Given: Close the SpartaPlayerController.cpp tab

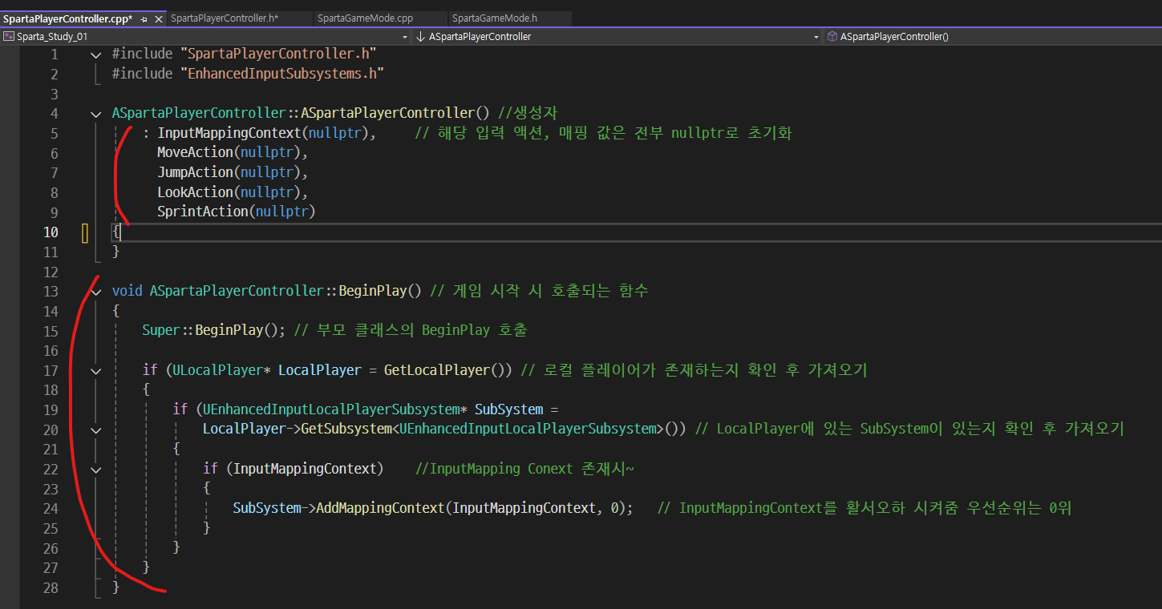Looking at the screenshot, I should tap(157, 18).
